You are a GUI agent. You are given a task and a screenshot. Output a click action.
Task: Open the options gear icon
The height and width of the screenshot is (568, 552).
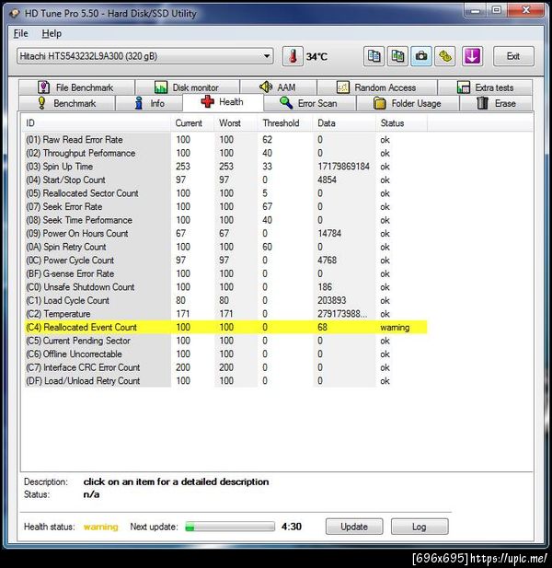pyautogui.click(x=445, y=56)
